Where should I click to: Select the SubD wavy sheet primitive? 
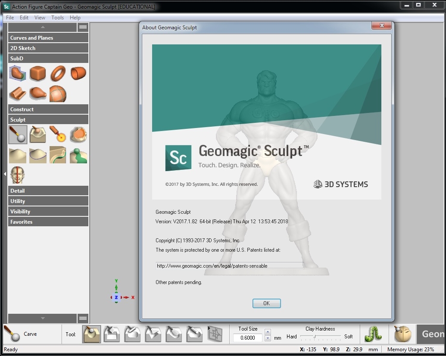[18, 94]
